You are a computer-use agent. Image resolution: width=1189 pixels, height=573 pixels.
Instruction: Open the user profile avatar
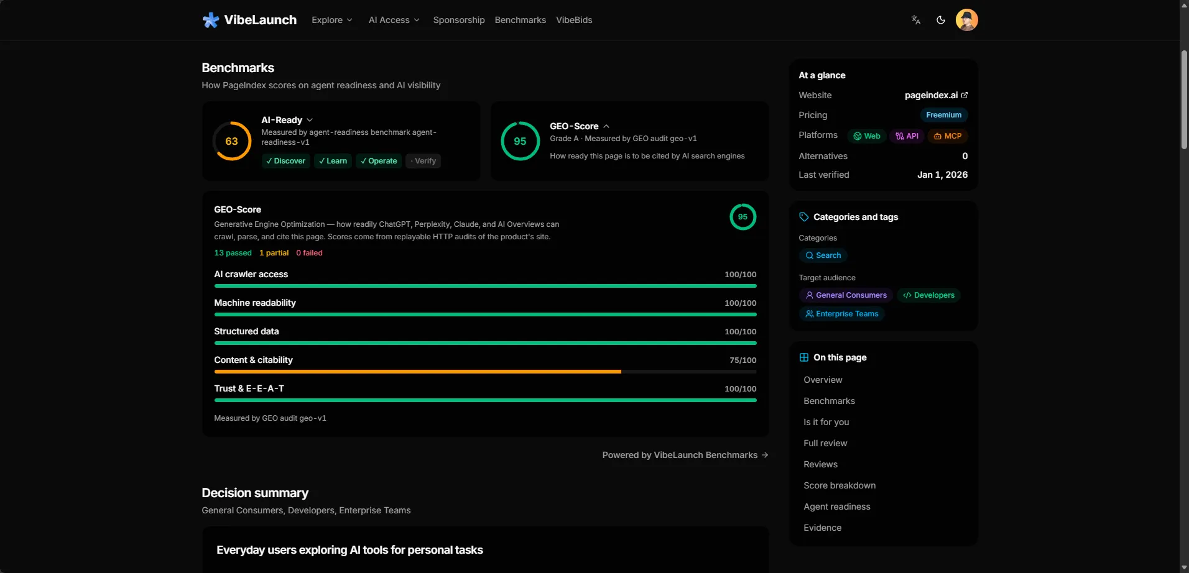(967, 20)
